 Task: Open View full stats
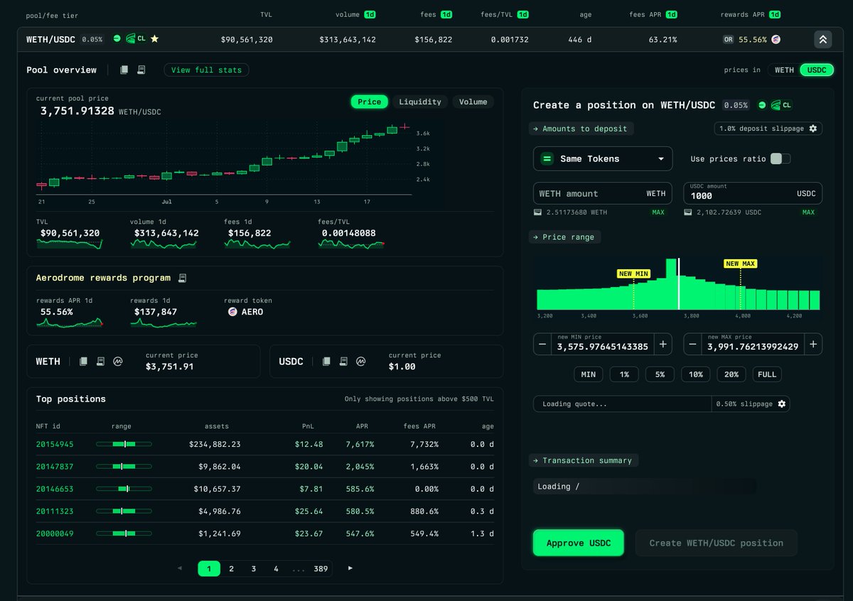tap(206, 70)
